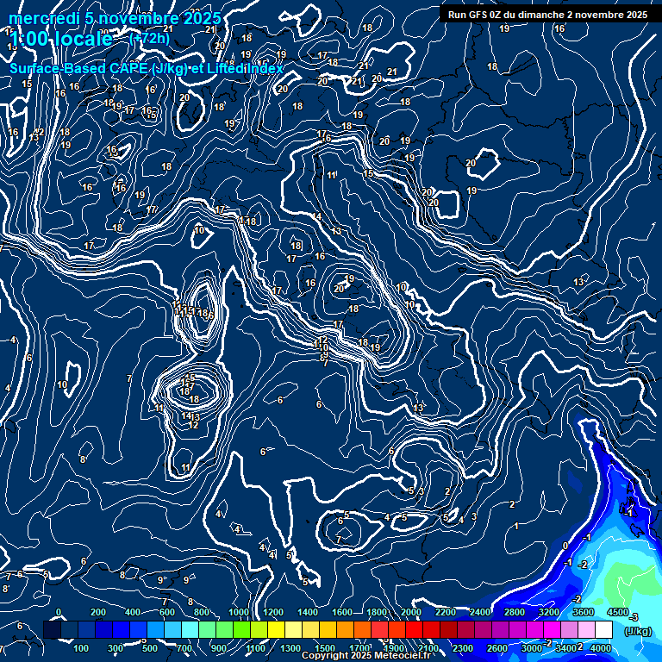Select the legend label "1600"

342,612
